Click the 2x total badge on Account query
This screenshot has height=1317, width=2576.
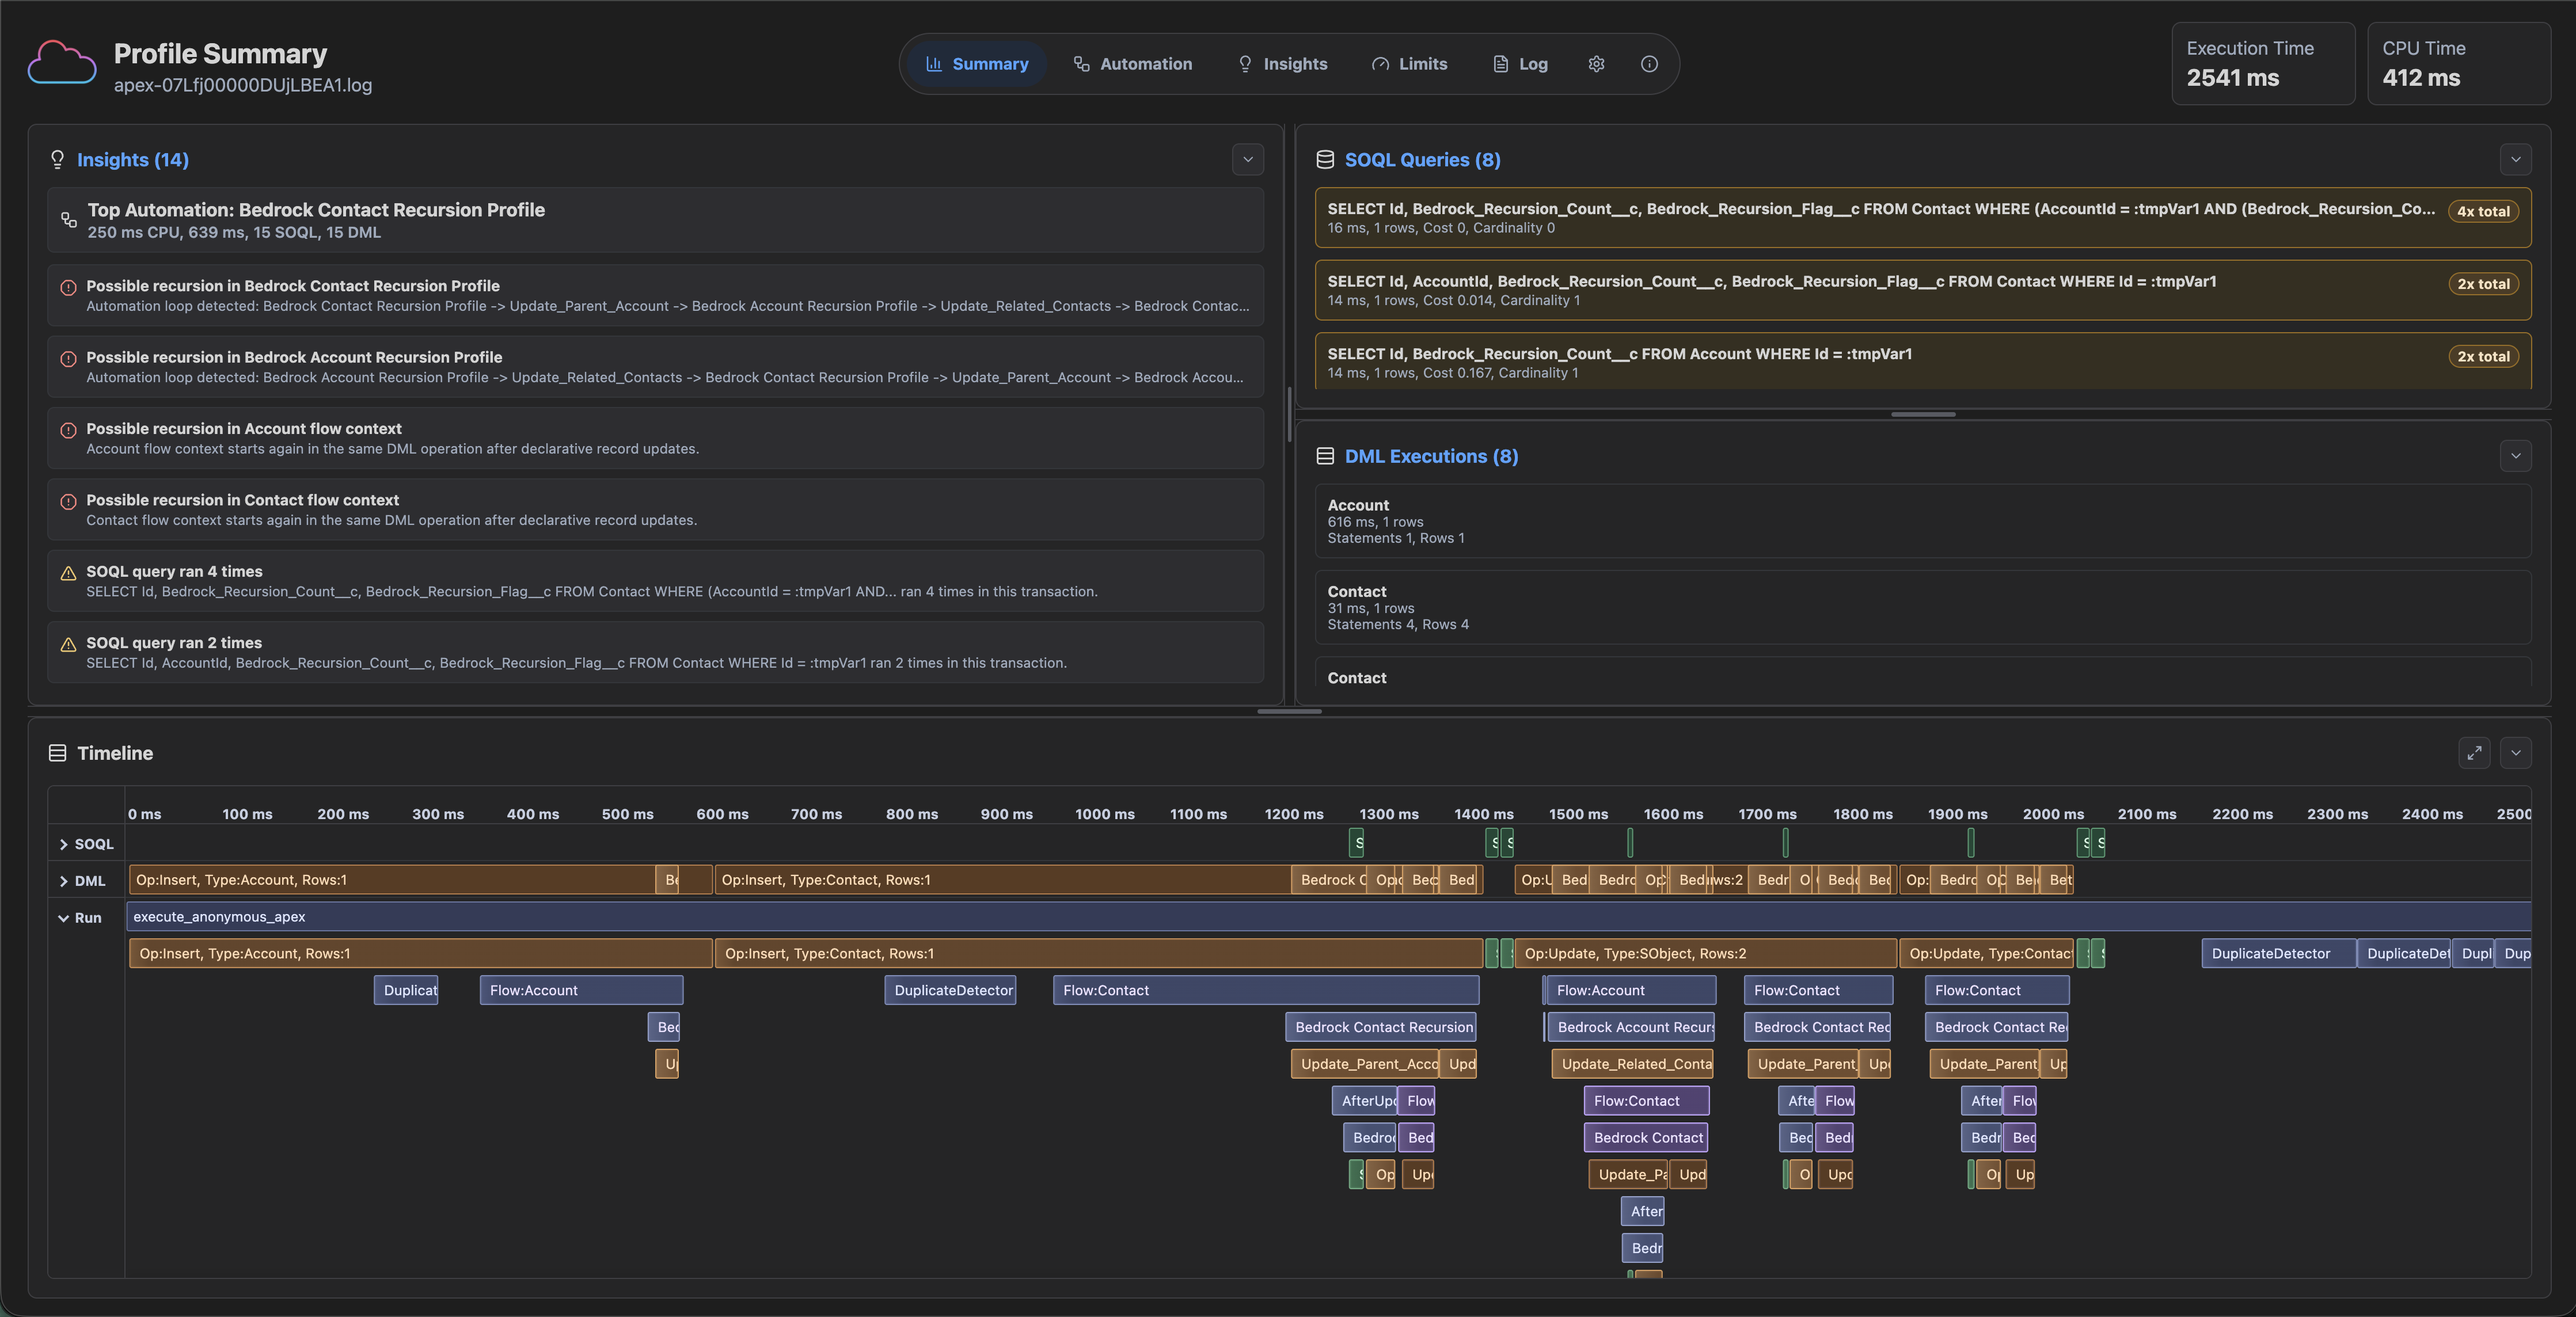coord(2483,356)
